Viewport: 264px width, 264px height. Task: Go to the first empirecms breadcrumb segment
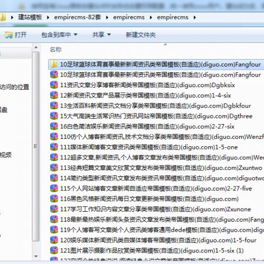pyautogui.click(x=129, y=17)
